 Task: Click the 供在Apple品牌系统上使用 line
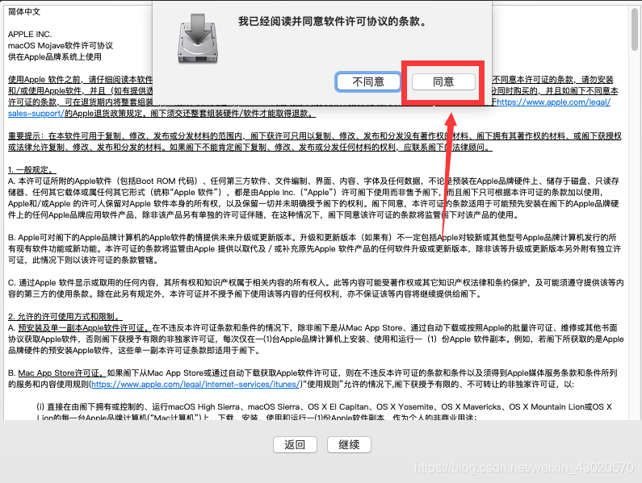pyautogui.click(x=54, y=57)
